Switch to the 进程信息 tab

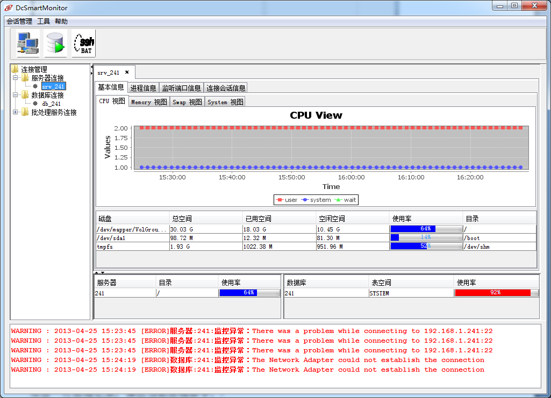[143, 88]
